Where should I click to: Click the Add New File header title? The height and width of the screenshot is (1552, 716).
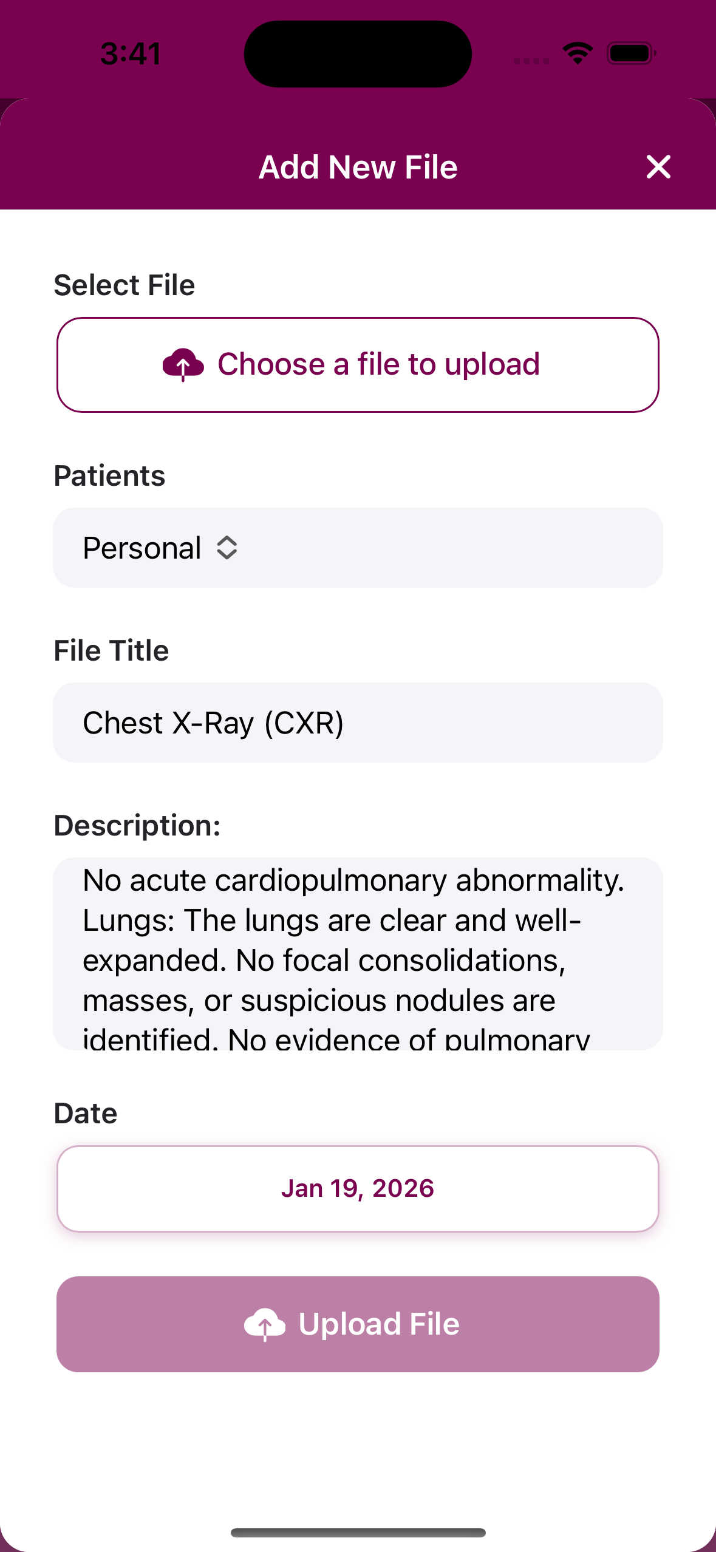point(358,167)
